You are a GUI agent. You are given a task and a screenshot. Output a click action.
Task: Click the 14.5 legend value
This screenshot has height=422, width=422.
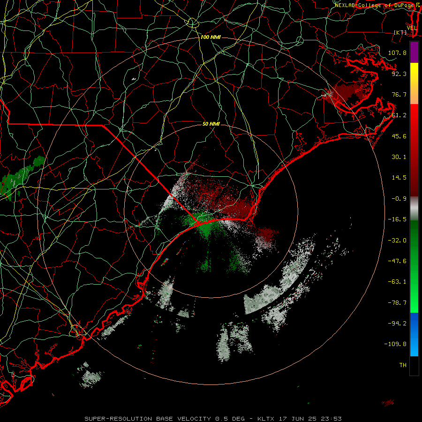(x=399, y=178)
